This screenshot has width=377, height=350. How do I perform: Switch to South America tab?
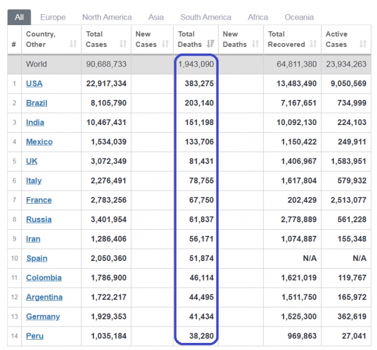tap(205, 17)
